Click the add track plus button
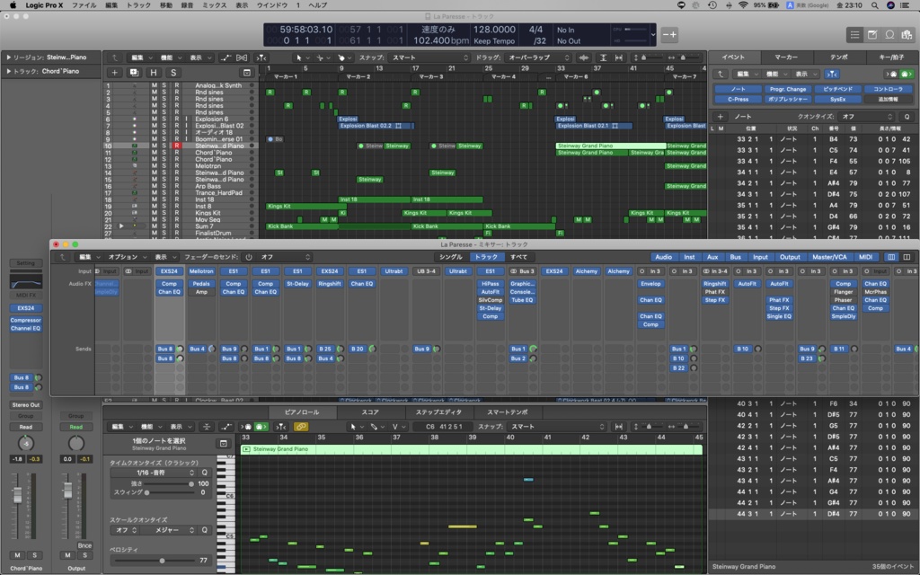The width and height of the screenshot is (920, 575). pos(114,72)
